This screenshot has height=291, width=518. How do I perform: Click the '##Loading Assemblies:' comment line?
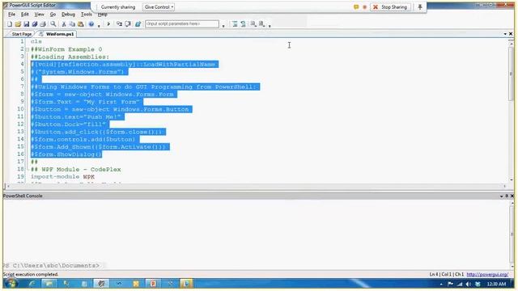(70, 57)
